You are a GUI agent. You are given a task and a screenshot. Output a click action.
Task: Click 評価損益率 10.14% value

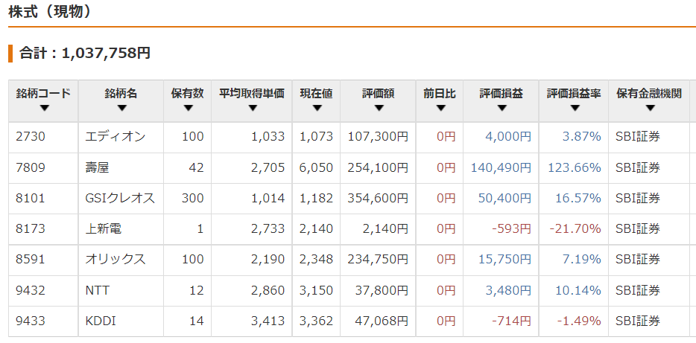(x=578, y=290)
